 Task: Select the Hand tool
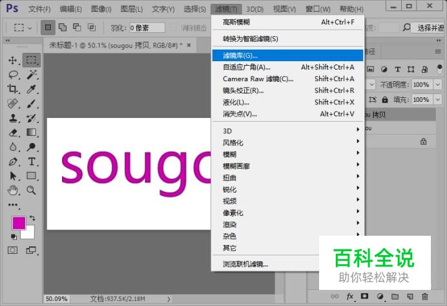[x=12, y=190]
